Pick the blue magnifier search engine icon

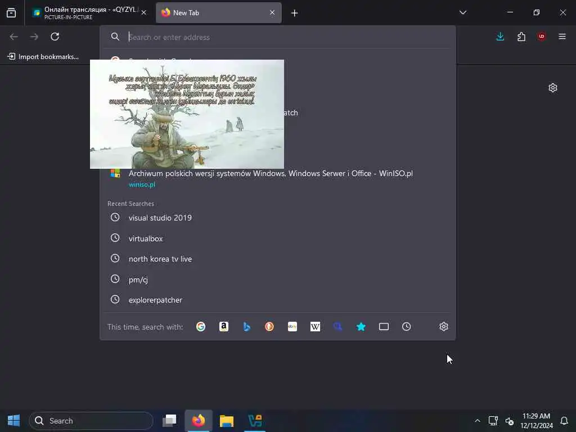[338, 327]
